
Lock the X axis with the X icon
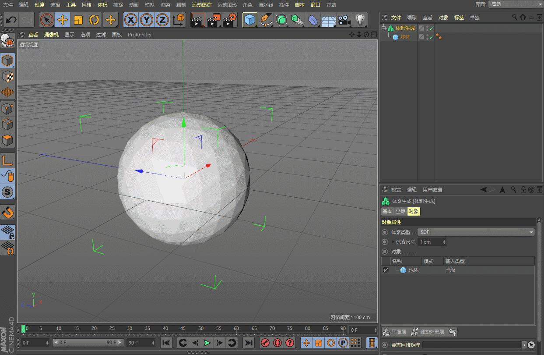[x=130, y=20]
